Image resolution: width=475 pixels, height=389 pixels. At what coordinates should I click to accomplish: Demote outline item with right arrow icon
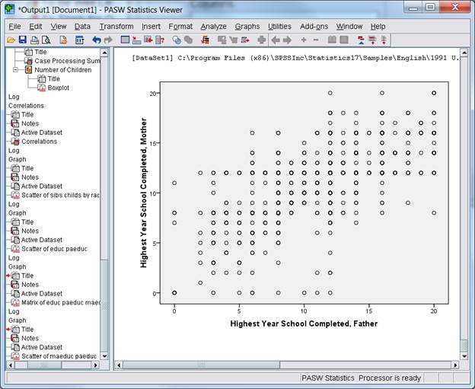pyautogui.click(x=287, y=40)
